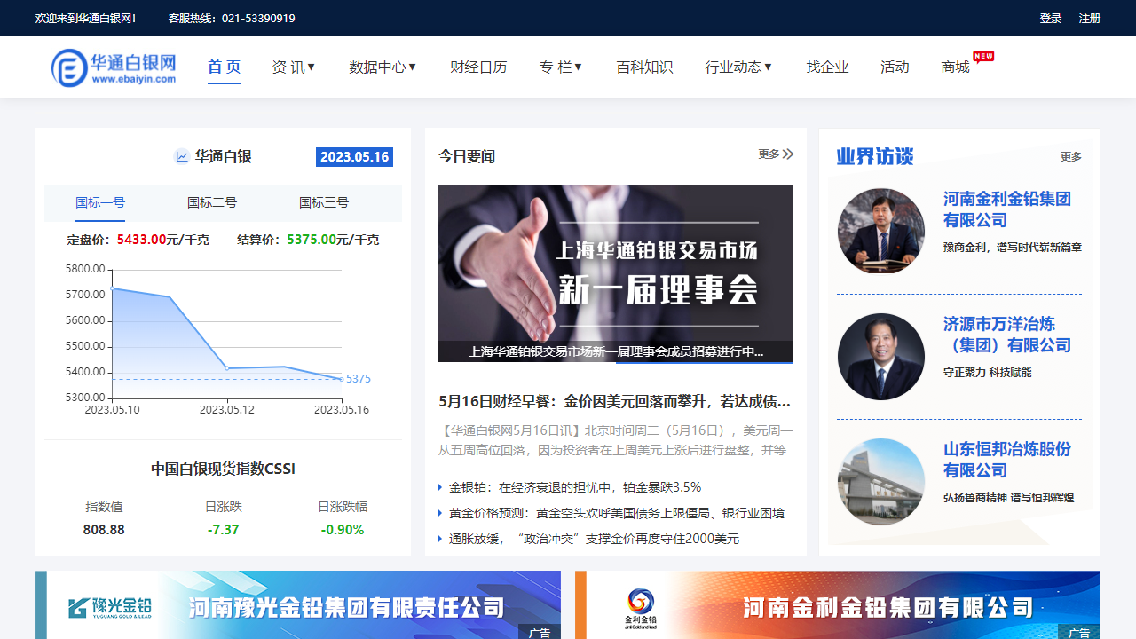Click the 河南金利金铅集团有限公司 banner ad
This screenshot has width=1136, height=639.
click(x=838, y=605)
